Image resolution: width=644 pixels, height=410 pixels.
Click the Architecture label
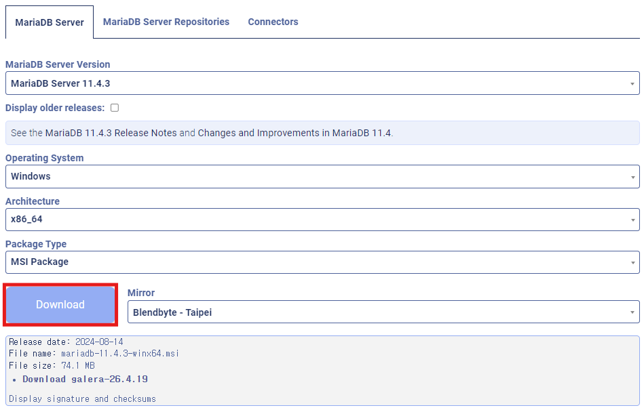pos(33,201)
